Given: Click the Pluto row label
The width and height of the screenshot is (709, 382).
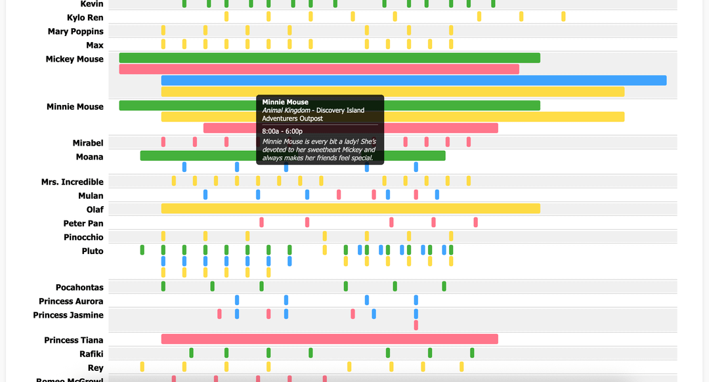Looking at the screenshot, I should click(93, 251).
